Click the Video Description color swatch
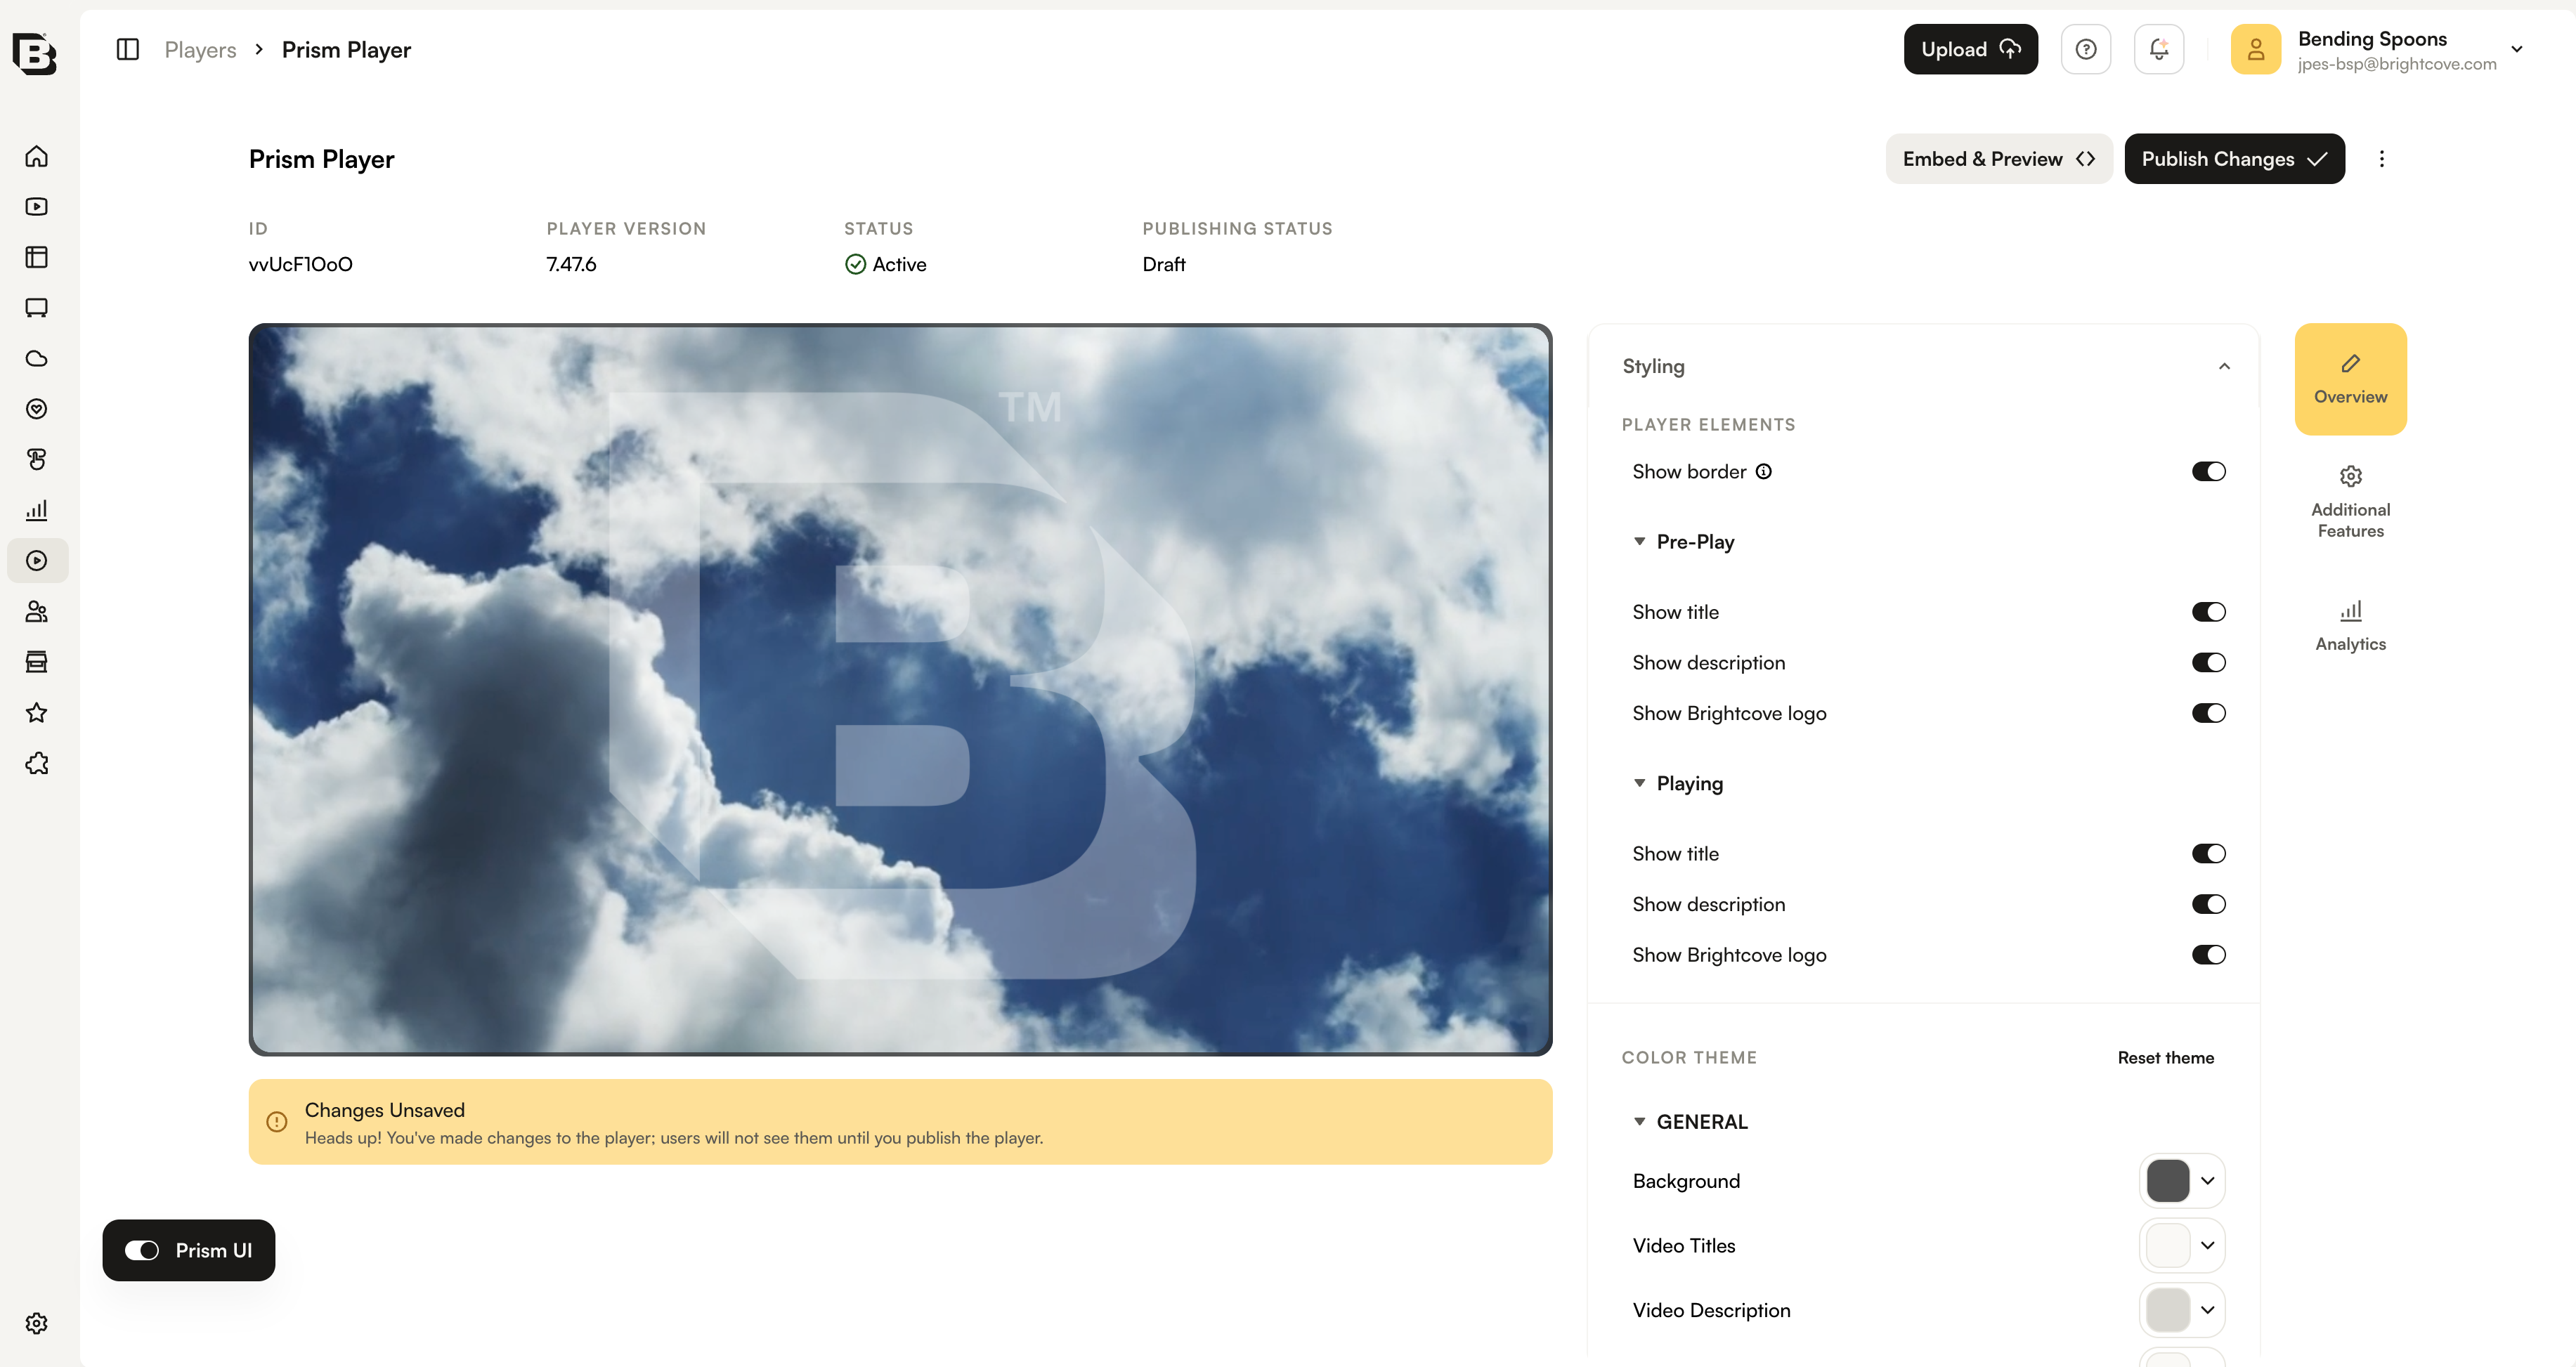Screen dimensions: 2576x1367 [x=2168, y=1310]
